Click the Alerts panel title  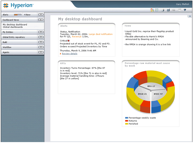coord(64,26)
